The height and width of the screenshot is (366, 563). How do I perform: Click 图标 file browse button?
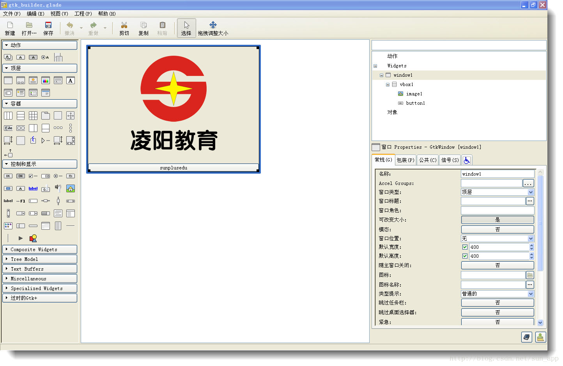(530, 275)
